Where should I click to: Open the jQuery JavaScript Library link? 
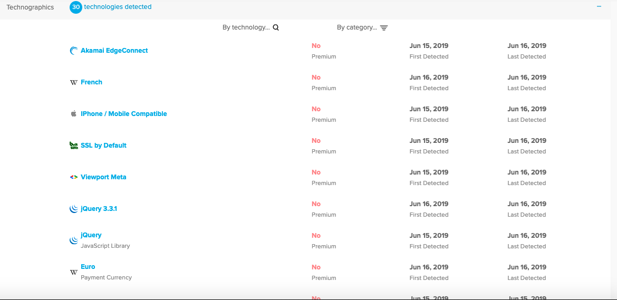tap(91, 235)
